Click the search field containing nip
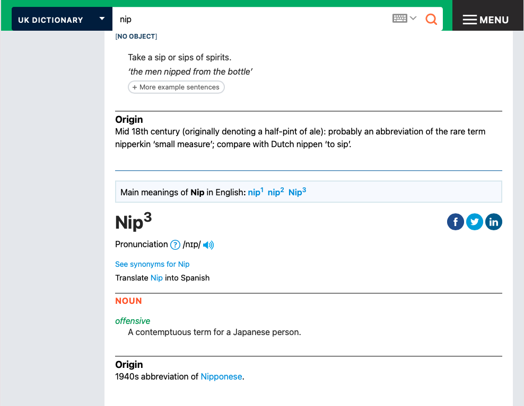Viewport: 524px width, 406px height. coord(249,19)
